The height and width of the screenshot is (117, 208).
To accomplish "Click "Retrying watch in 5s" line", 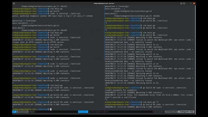I will (132, 83).
